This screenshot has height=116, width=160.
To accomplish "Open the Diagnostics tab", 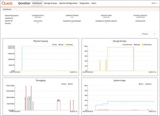I will click(85, 3).
